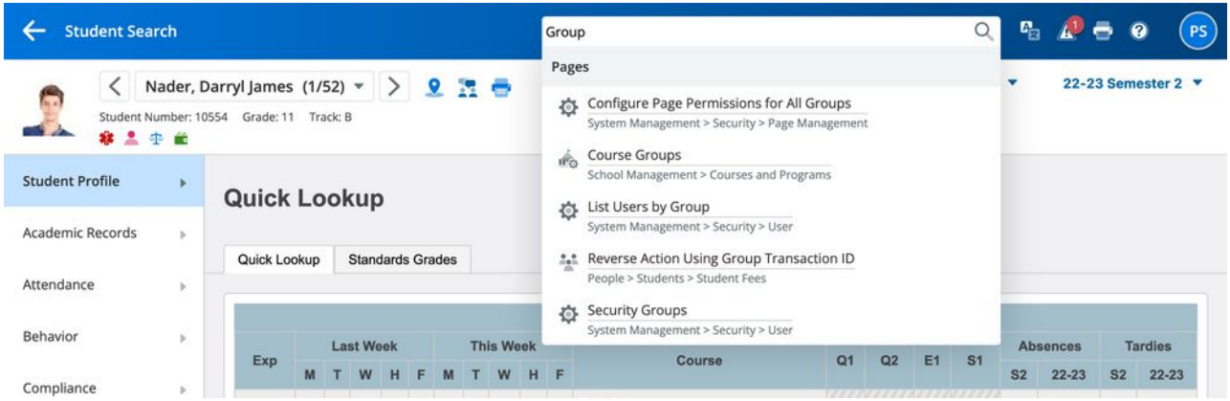
Task: Click the printer icon in top header
Action: (x=1103, y=32)
